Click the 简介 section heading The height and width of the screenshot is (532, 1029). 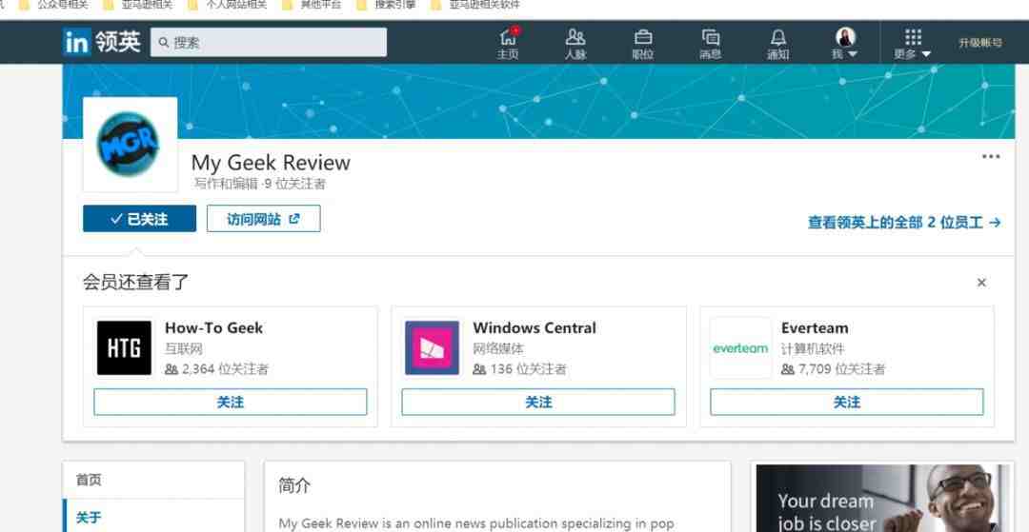pos(294,485)
